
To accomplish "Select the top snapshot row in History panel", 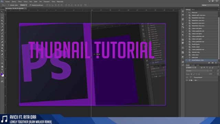I will pyautogui.click(x=202, y=12).
